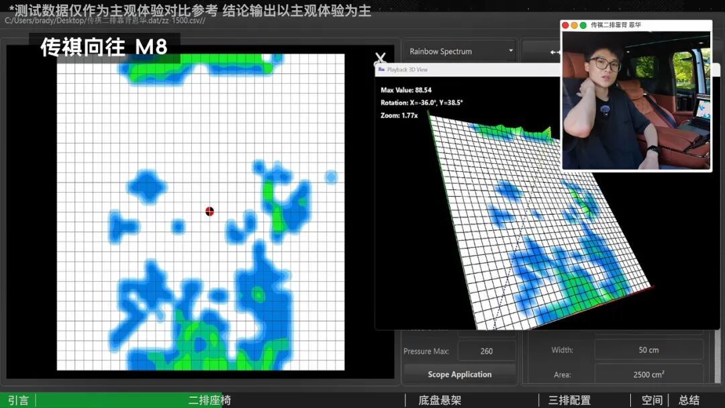Click the arrow on the Rainbow Spectrum combo box

click(510, 51)
